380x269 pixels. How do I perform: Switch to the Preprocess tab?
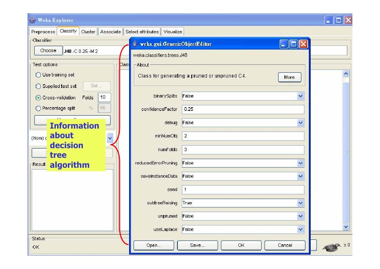[x=43, y=31]
